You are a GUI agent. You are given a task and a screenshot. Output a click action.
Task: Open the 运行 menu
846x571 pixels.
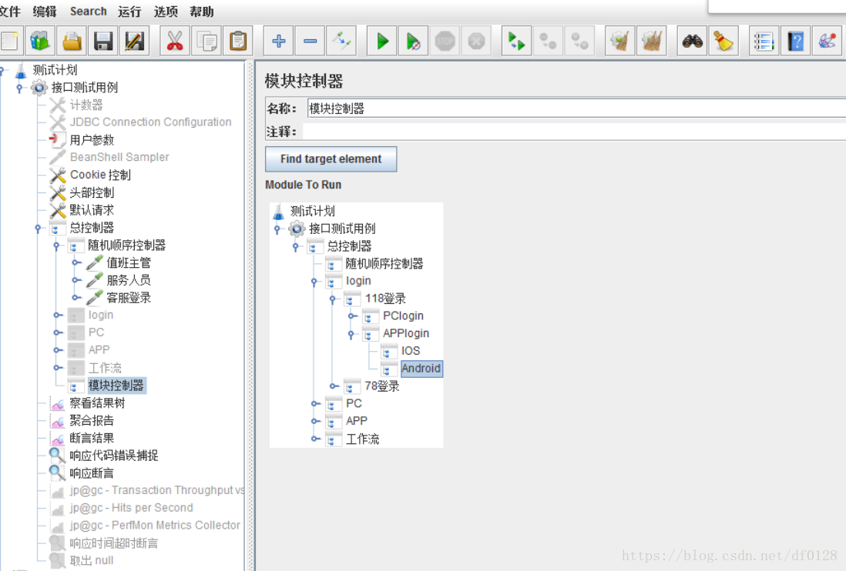(x=129, y=12)
